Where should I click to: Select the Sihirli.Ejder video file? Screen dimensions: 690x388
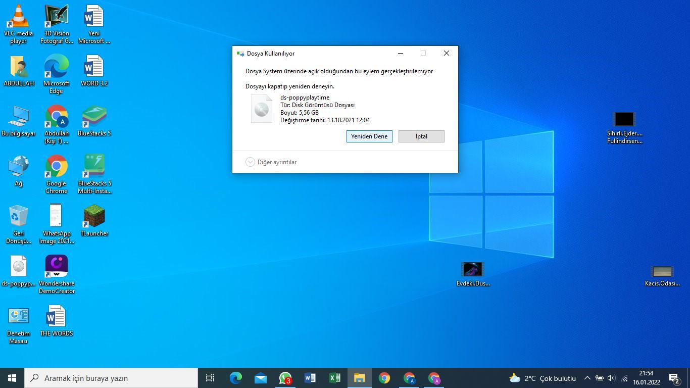pos(624,128)
